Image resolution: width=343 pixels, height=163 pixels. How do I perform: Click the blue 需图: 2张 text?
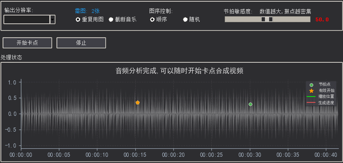coord(87,11)
